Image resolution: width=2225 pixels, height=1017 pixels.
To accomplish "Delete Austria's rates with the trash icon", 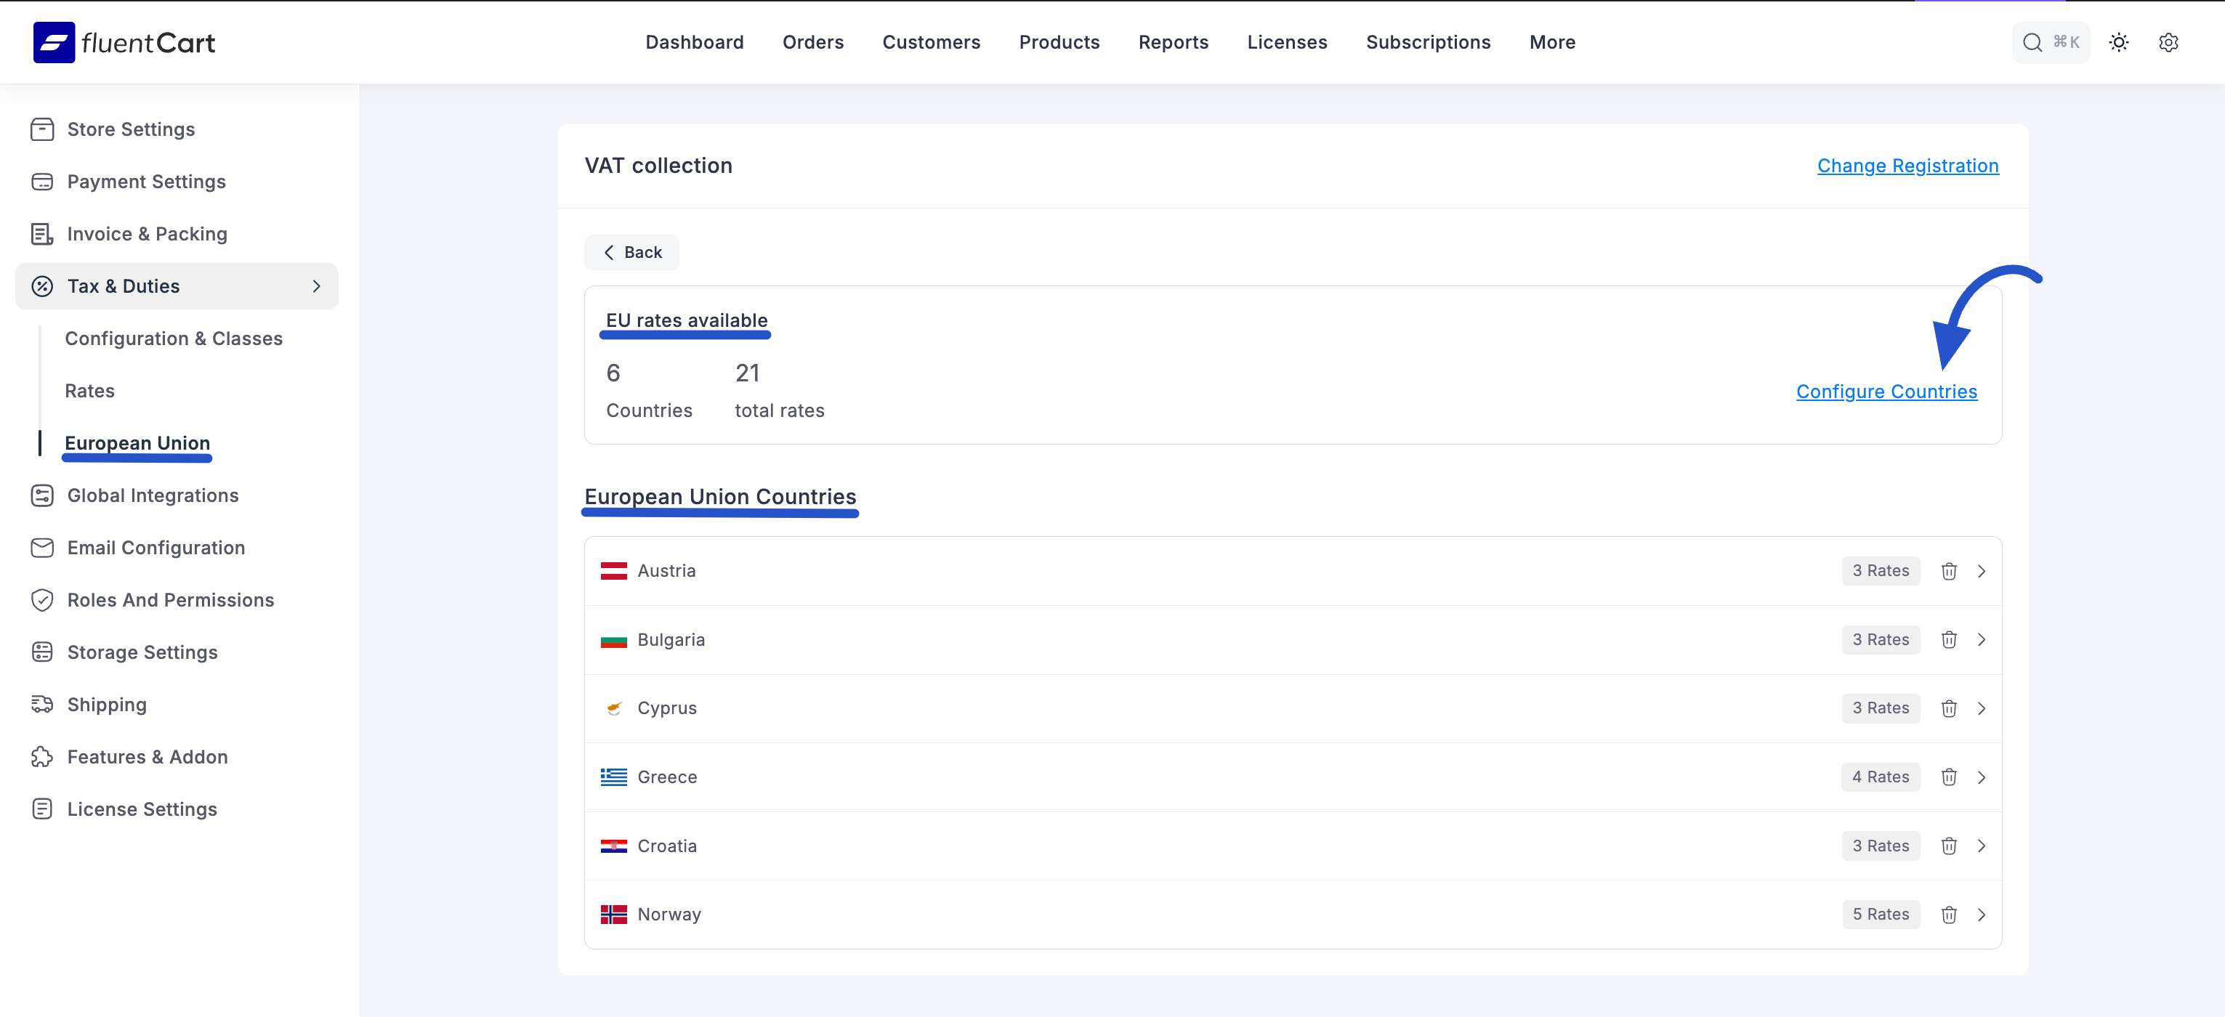I will click(x=1950, y=571).
